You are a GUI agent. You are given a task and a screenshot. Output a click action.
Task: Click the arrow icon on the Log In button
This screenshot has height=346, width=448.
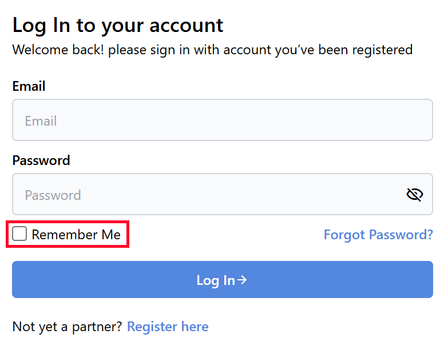point(243,280)
